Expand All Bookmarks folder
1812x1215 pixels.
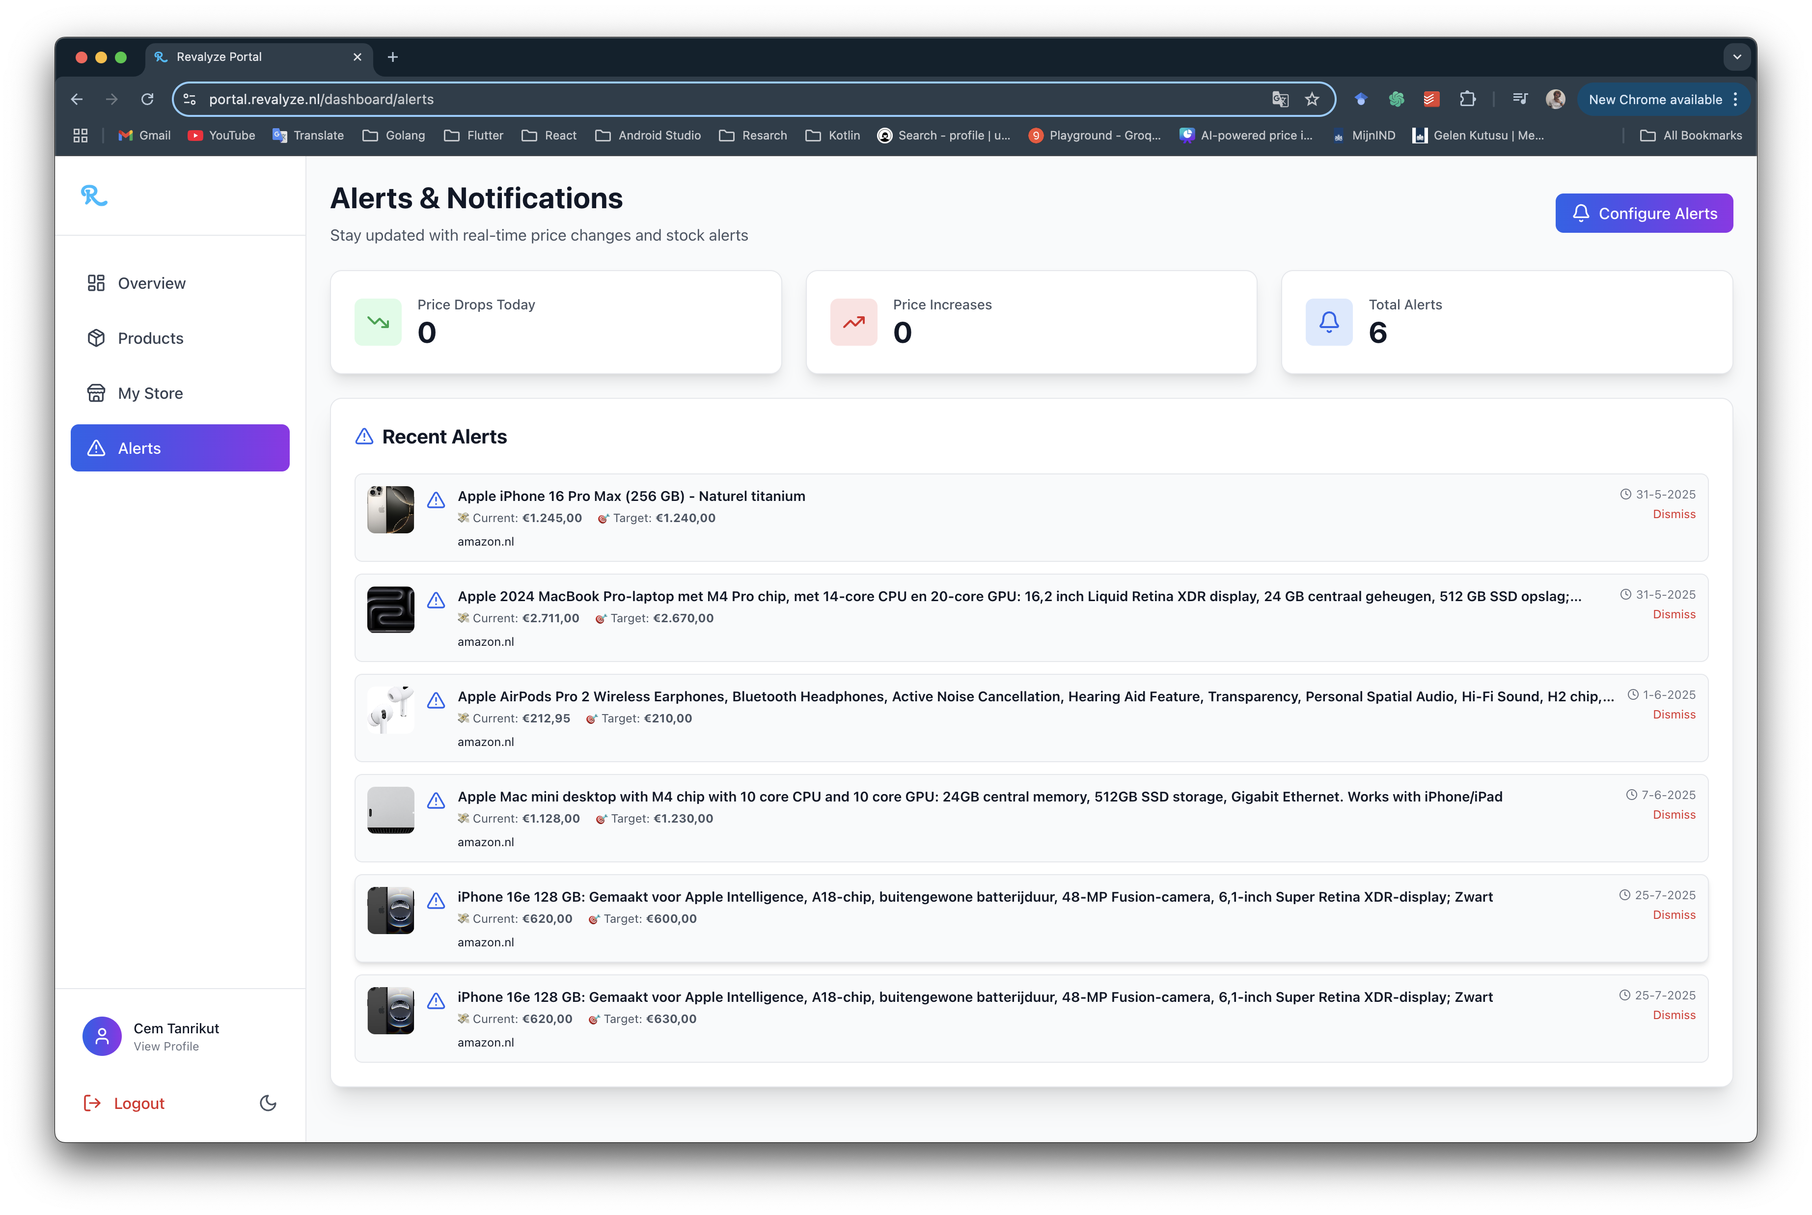pos(1690,136)
